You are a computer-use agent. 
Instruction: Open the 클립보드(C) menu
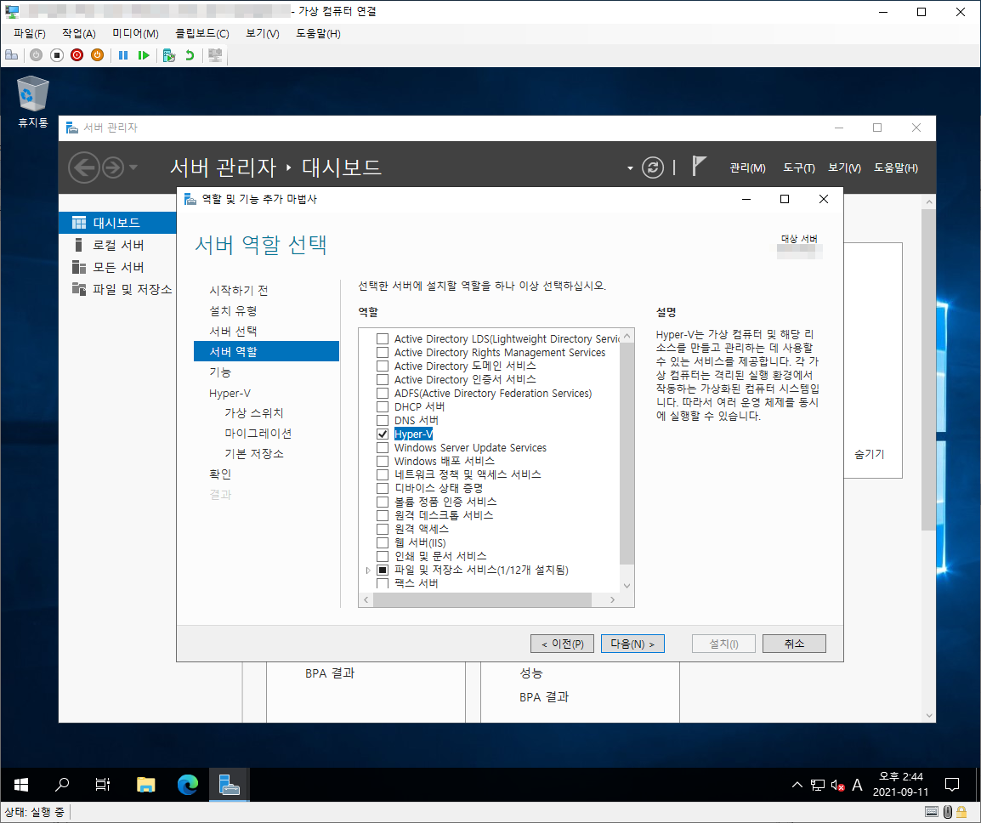tap(202, 34)
